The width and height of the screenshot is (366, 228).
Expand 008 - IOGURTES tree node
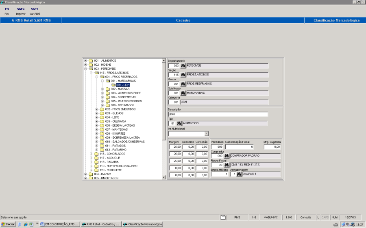pyautogui.click(x=97, y=133)
